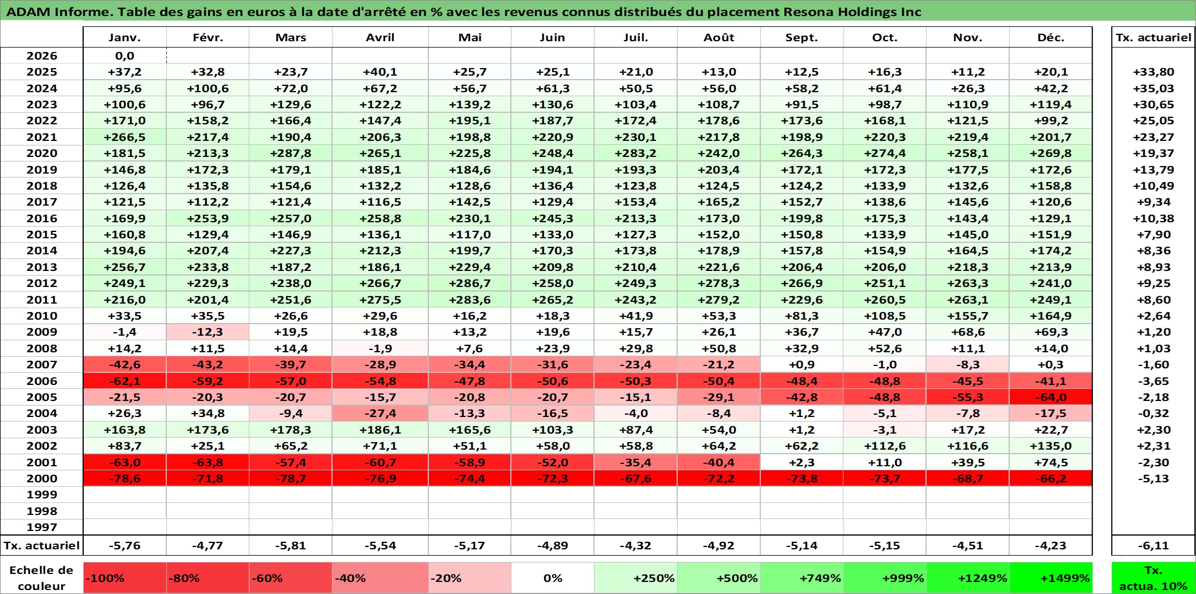Screen dimensions: 1196x594
Task: Click the 2016 April value +258,8
Action: [380, 218]
